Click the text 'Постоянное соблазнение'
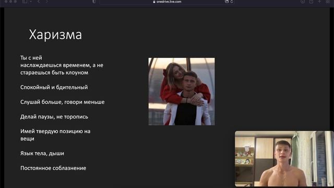The height and width of the screenshot is (188, 334). pos(53,168)
